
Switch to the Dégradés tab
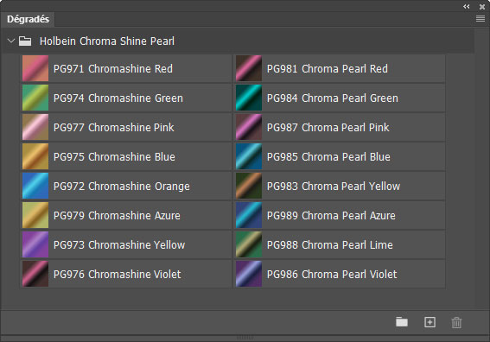(x=28, y=19)
